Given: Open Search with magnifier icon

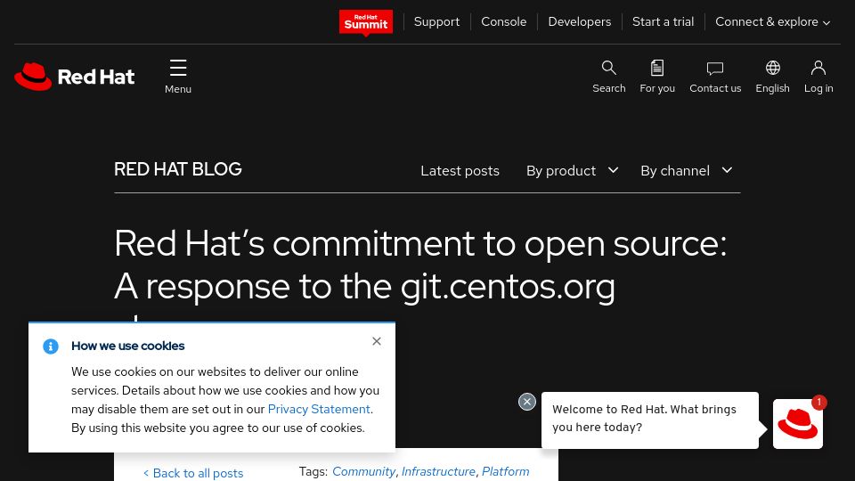Looking at the screenshot, I should 609,77.
